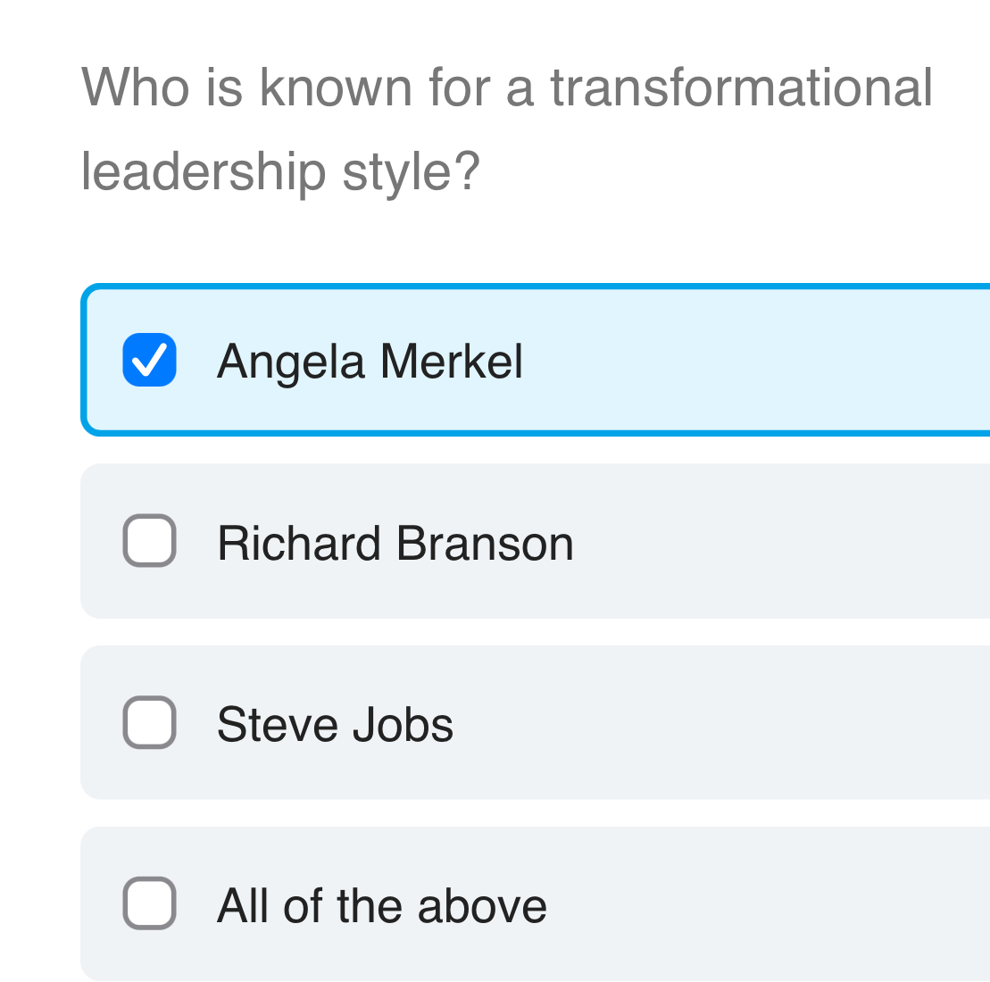Image resolution: width=990 pixels, height=982 pixels.
Task: Select the Steve Jobs label text
Action: click(335, 724)
